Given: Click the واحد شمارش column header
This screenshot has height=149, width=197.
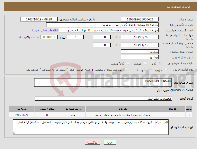Looking at the screenshot, I should (73, 109).
